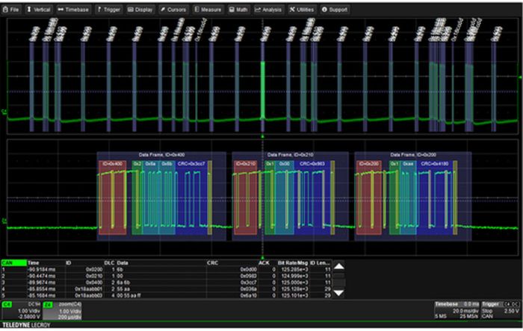Click the up arrow of the CAN table
This screenshot has height=331, width=523.
(339, 266)
